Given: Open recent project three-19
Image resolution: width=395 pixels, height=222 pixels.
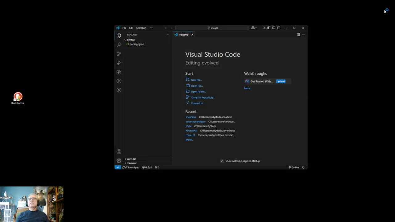Looking at the screenshot, I should tap(190, 135).
